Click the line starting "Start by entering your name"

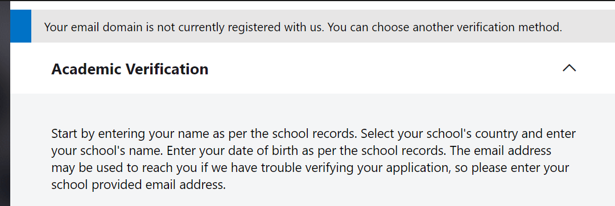click(313, 134)
